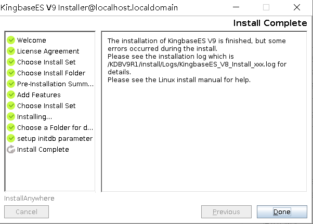Click the checkmark icon beside Choose Install Folder
The width and height of the screenshot is (313, 224).
click(11, 73)
